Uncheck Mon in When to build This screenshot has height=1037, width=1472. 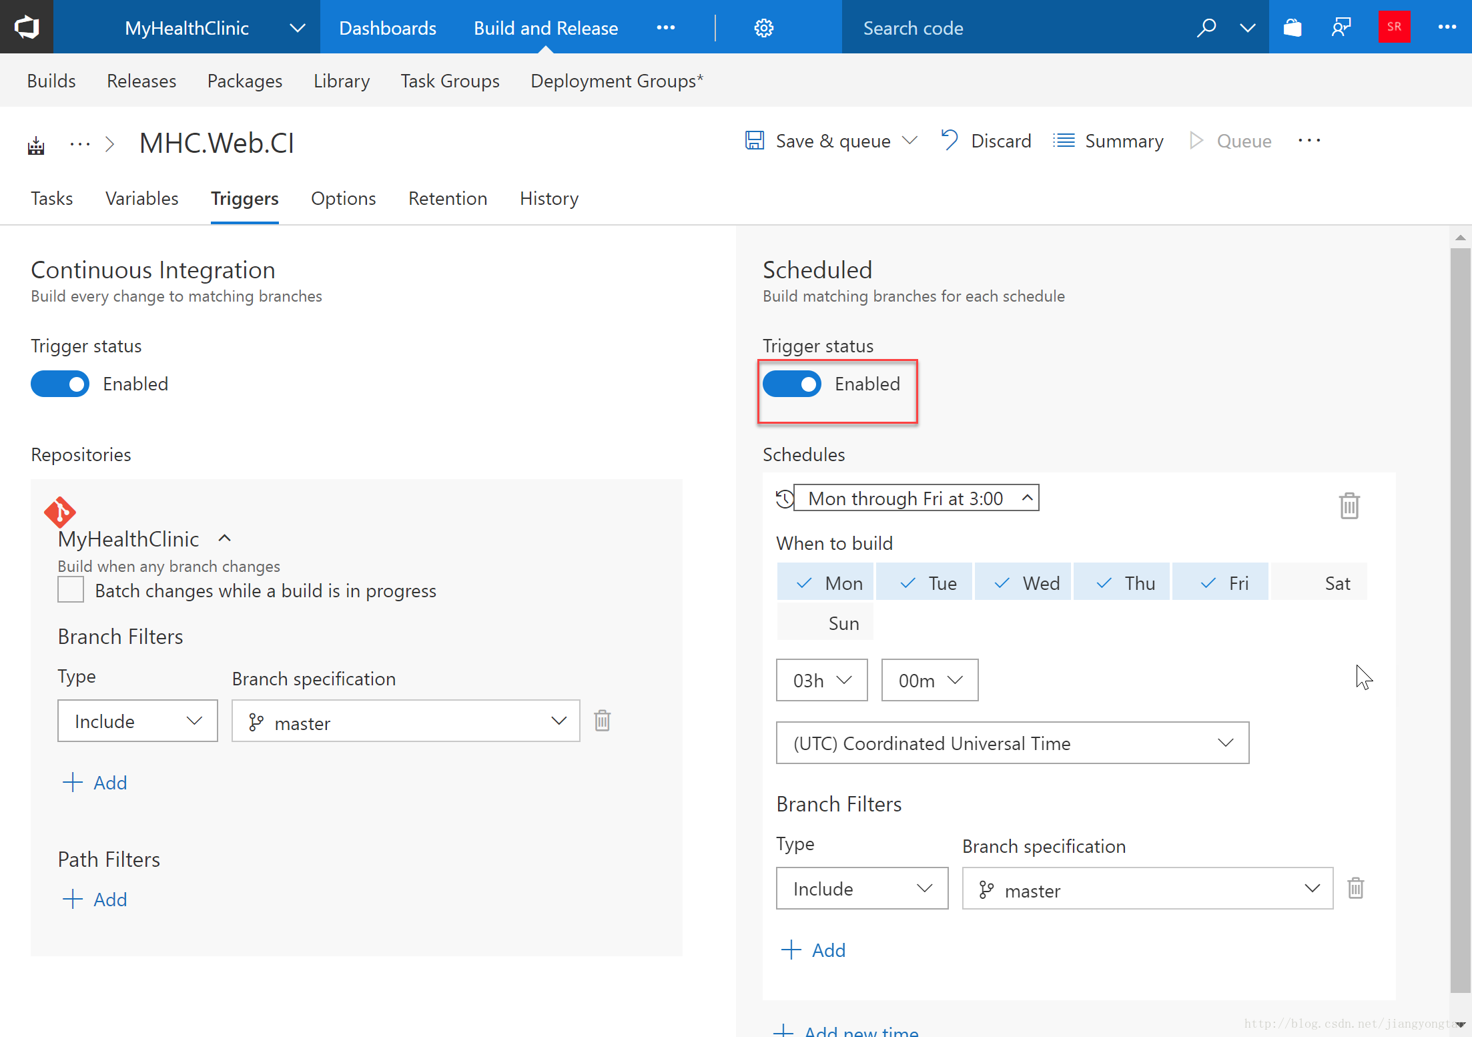(x=825, y=582)
